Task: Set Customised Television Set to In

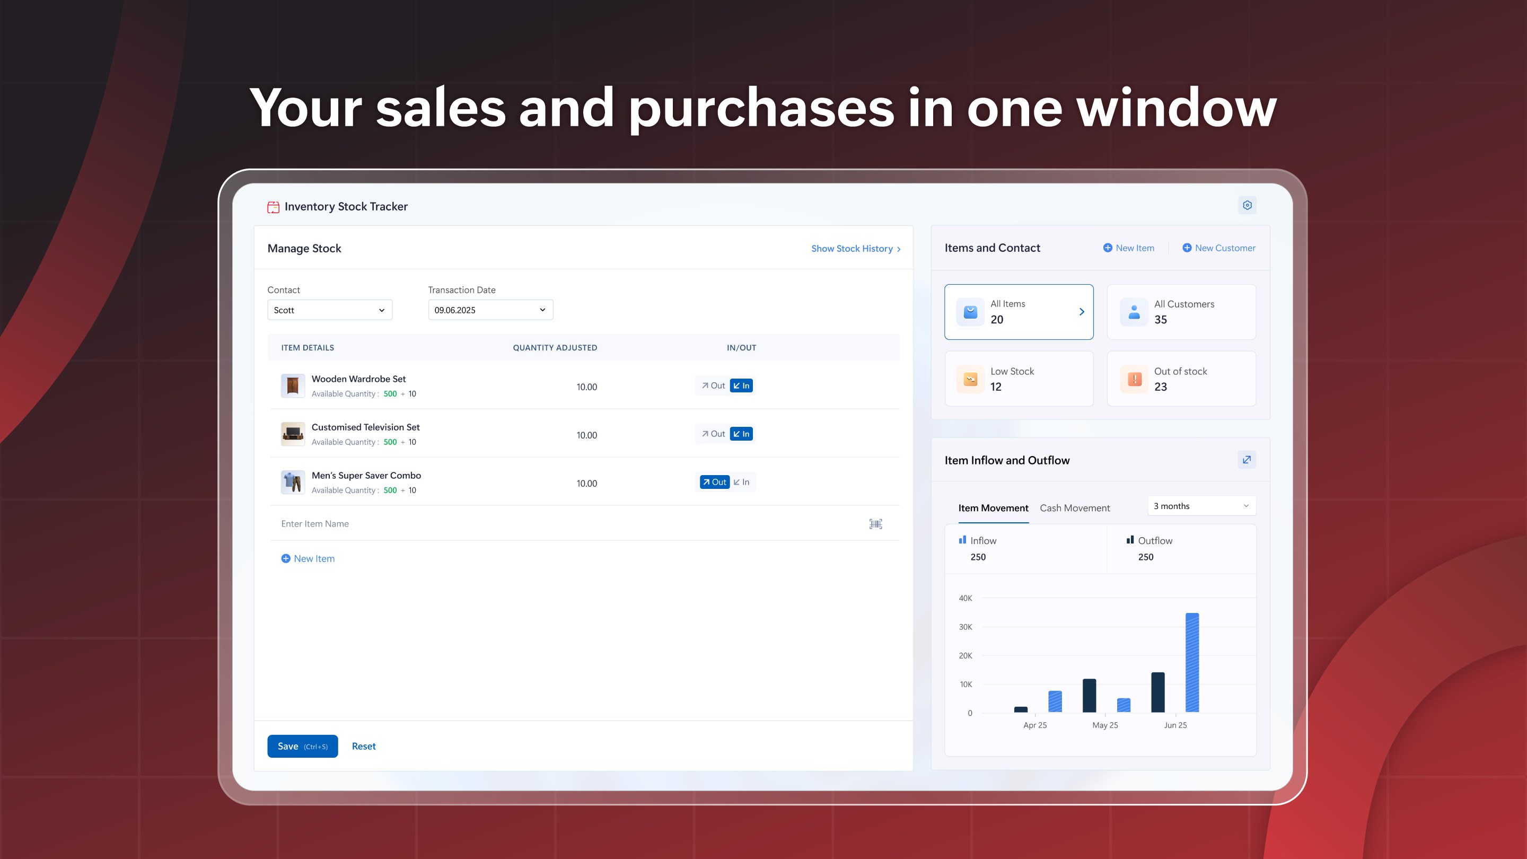Action: [741, 434]
